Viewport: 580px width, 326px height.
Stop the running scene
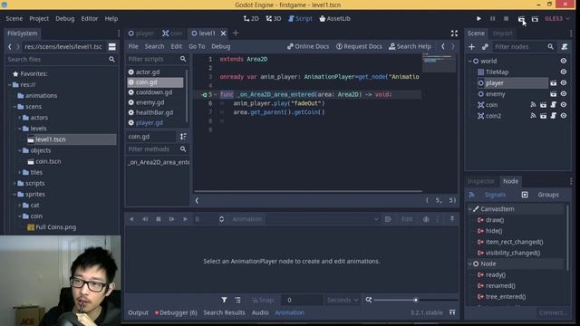click(x=506, y=18)
